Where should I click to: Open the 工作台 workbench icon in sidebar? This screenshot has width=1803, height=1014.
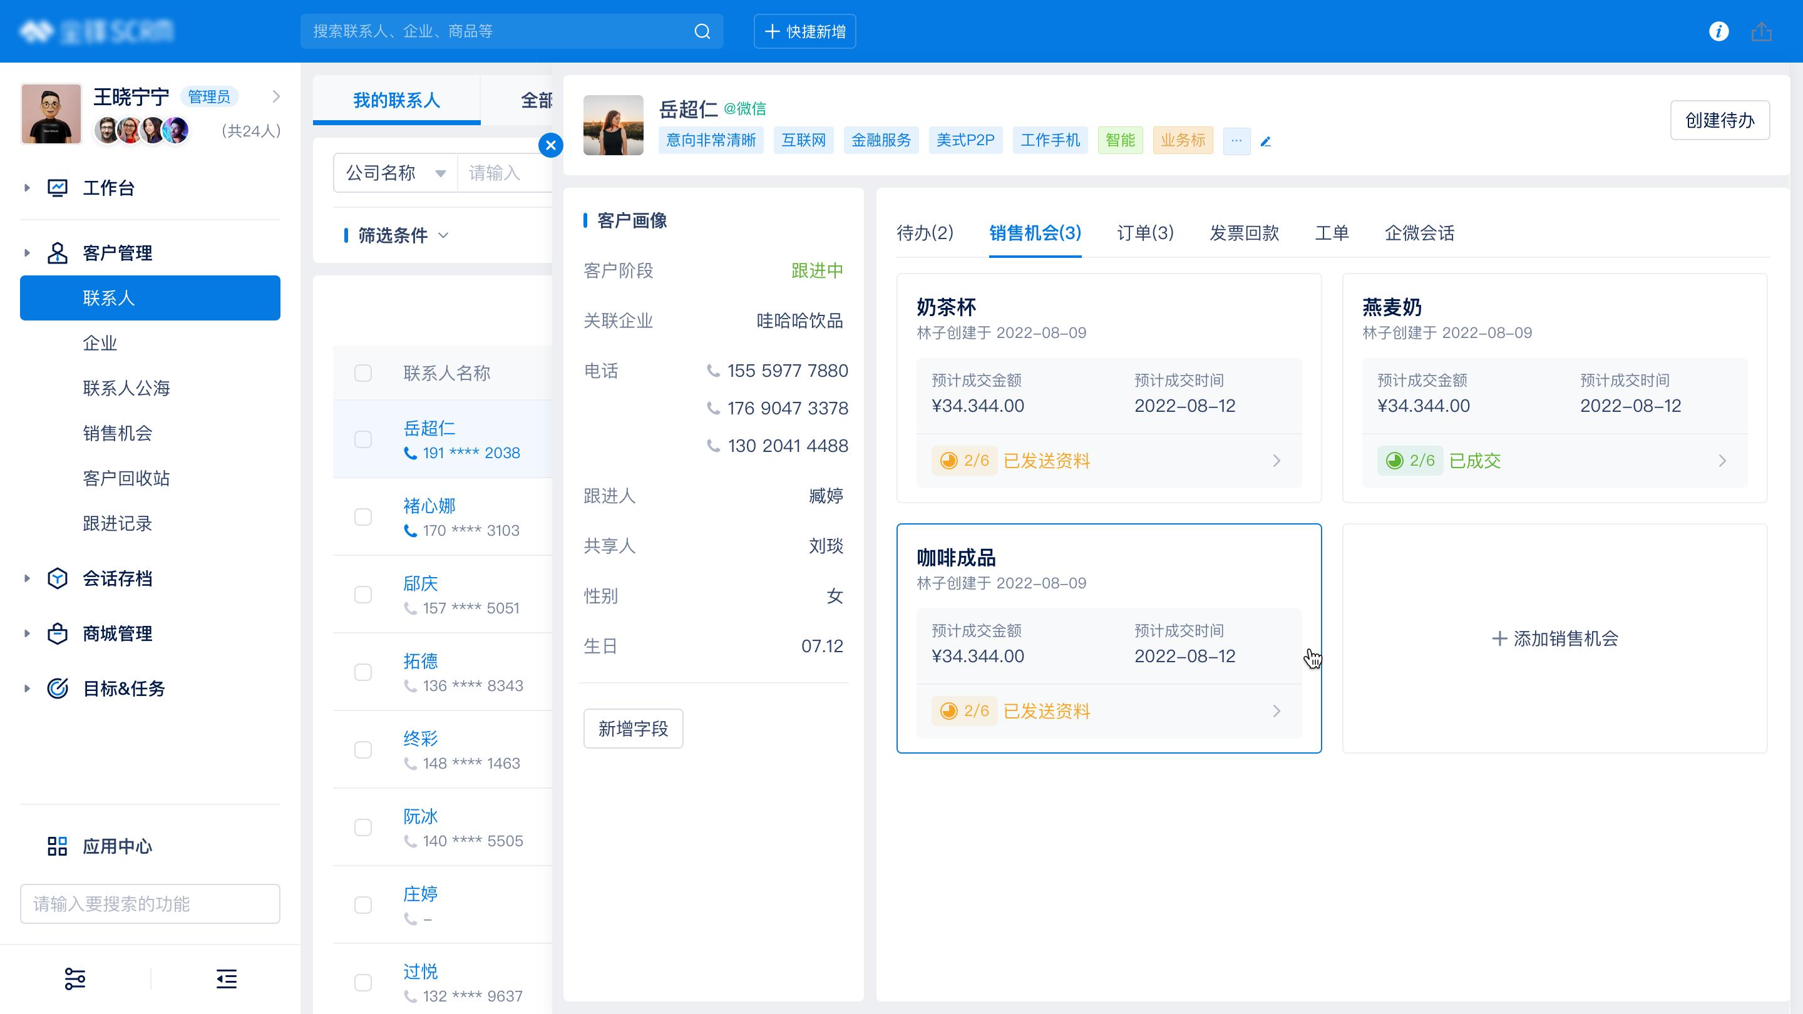pyautogui.click(x=59, y=188)
